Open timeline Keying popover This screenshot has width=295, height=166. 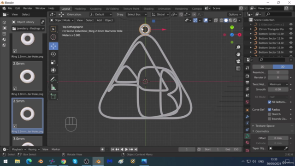[34, 149]
